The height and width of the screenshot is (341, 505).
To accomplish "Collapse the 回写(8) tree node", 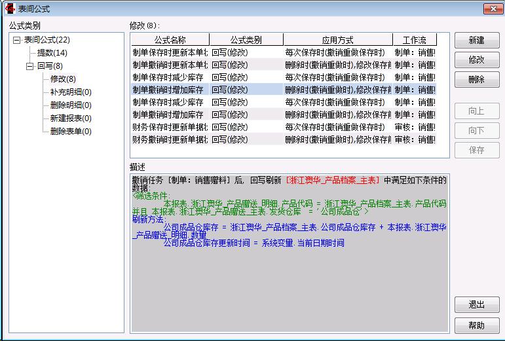I will point(29,66).
